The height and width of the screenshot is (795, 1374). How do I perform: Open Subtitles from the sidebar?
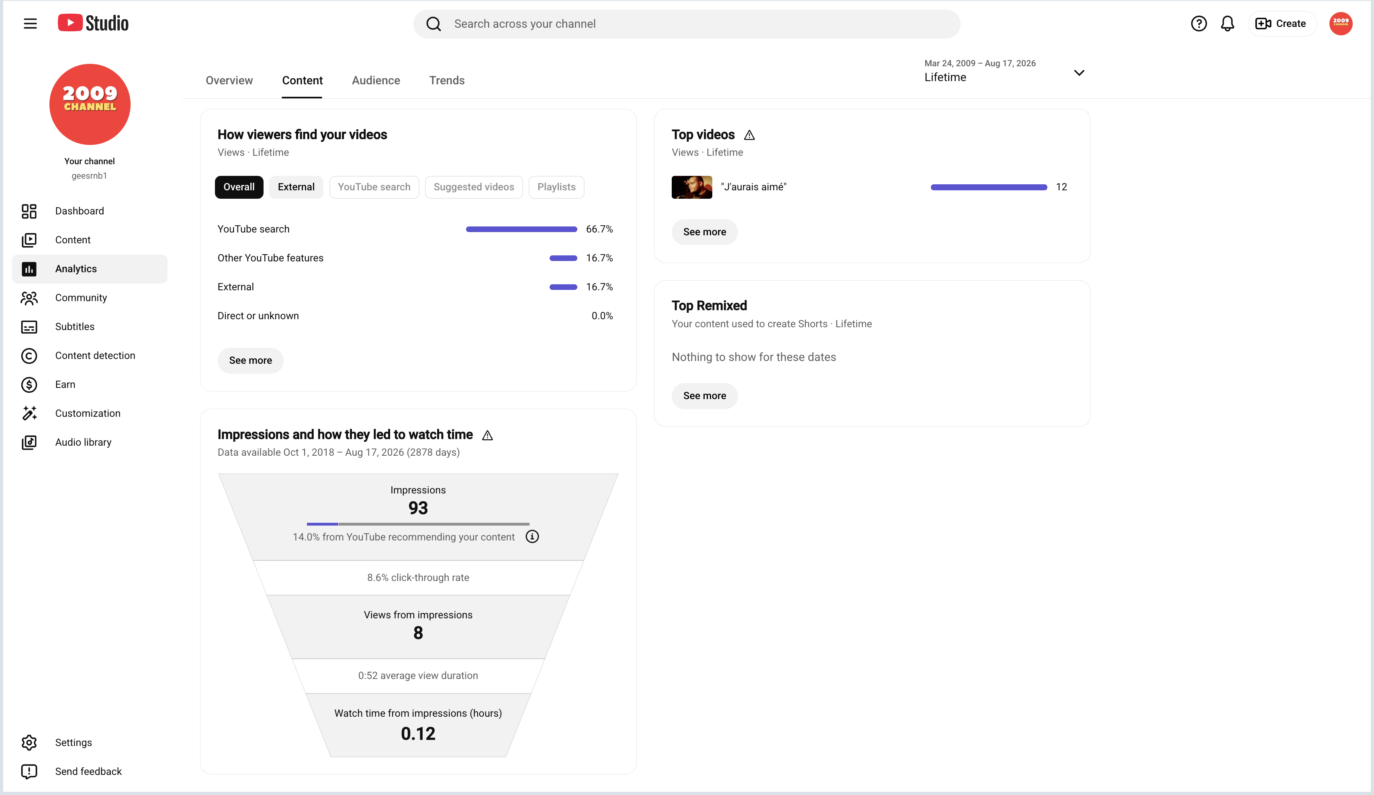(x=90, y=326)
